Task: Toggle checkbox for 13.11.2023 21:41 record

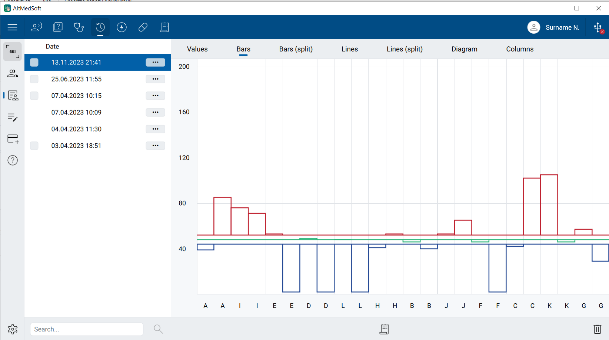Action: tap(34, 63)
